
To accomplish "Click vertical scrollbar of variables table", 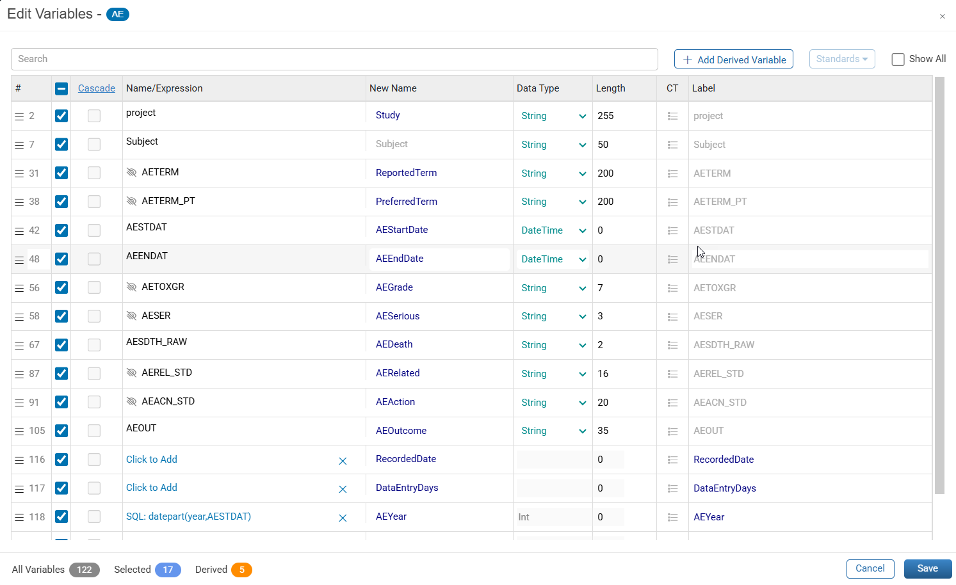I will [939, 285].
